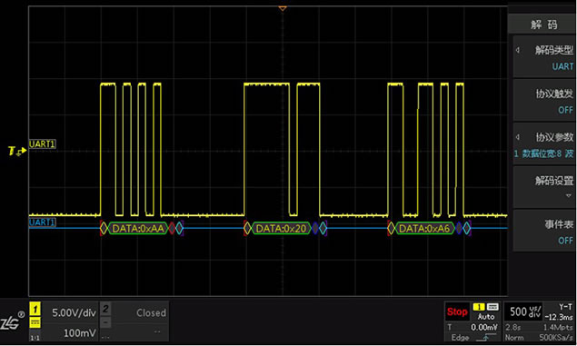Select the channel 1 yellow indicator
The height and width of the screenshot is (346, 577).
point(35,309)
